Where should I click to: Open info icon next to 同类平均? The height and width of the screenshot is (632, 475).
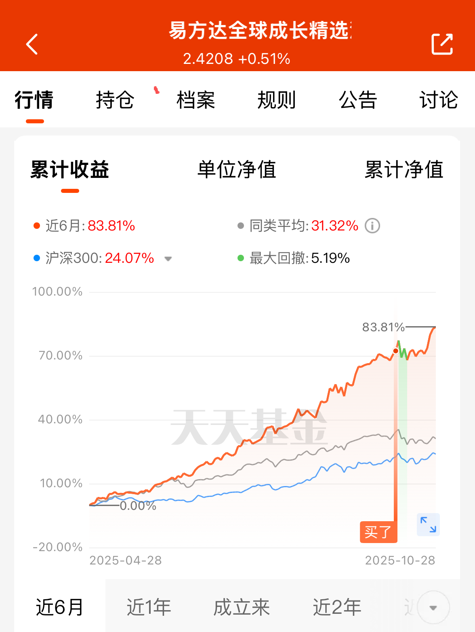(372, 226)
